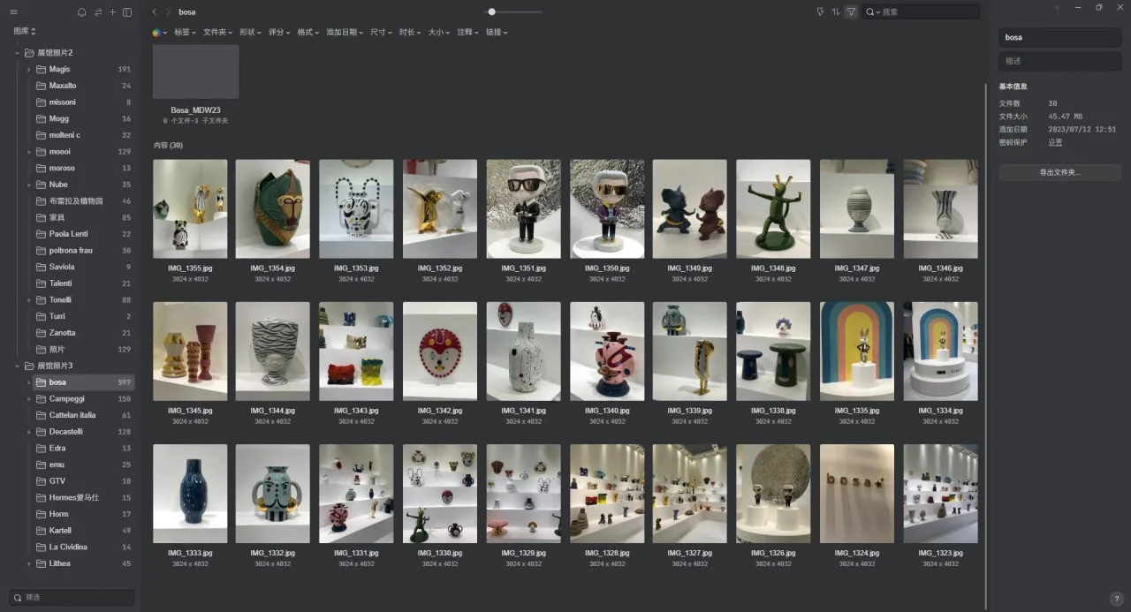Image resolution: width=1131 pixels, height=612 pixels.
Task: Adjust the thumbnail size slider
Action: (492, 12)
